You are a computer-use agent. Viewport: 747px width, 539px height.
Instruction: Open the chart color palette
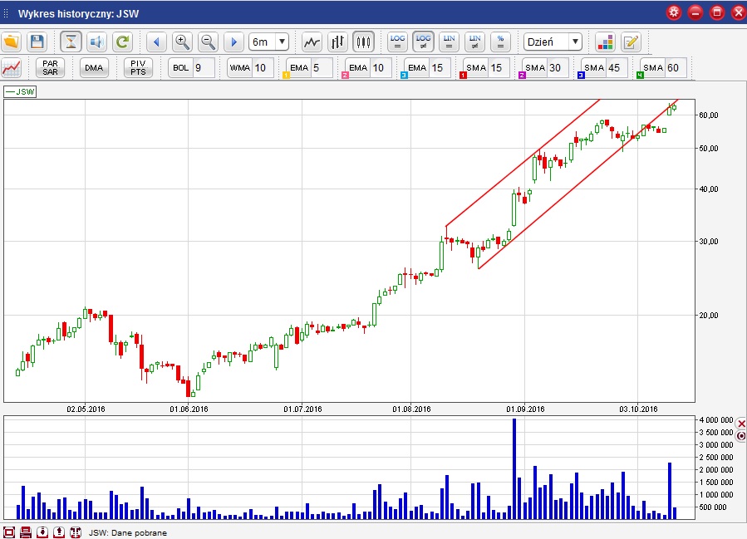pyautogui.click(x=605, y=42)
